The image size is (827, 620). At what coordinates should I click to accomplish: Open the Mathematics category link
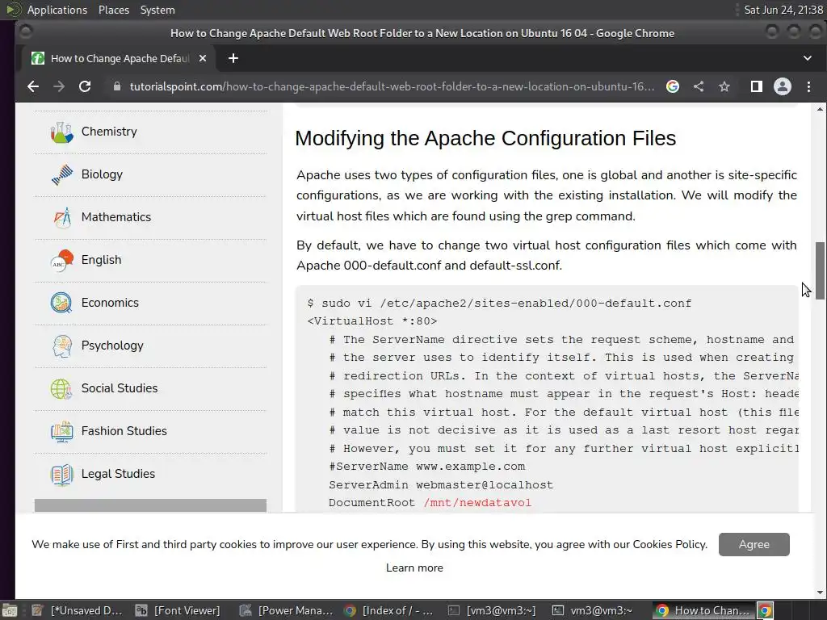(x=116, y=216)
